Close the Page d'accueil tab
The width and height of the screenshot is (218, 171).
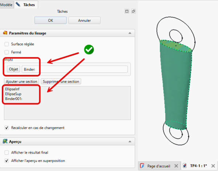click(x=176, y=166)
